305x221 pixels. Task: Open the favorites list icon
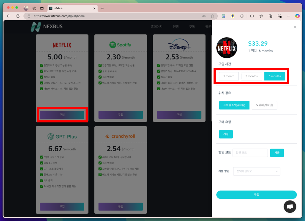pyautogui.click(x=261, y=16)
